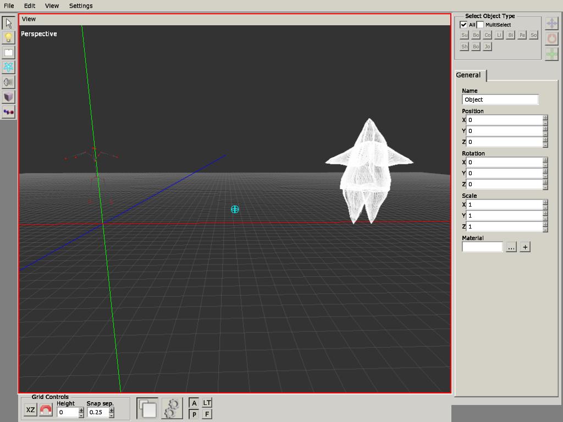Click the object Name input field
The height and width of the screenshot is (422, 563).
click(500, 99)
